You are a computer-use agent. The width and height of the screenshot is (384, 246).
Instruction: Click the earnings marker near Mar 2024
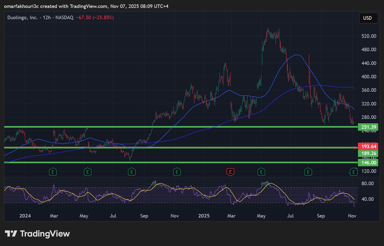[53, 172]
